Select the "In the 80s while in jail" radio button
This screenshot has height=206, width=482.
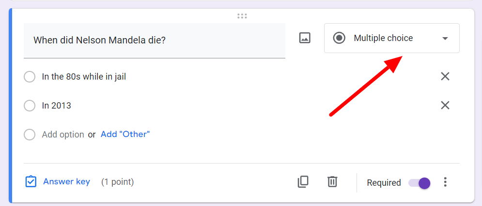pyautogui.click(x=30, y=77)
